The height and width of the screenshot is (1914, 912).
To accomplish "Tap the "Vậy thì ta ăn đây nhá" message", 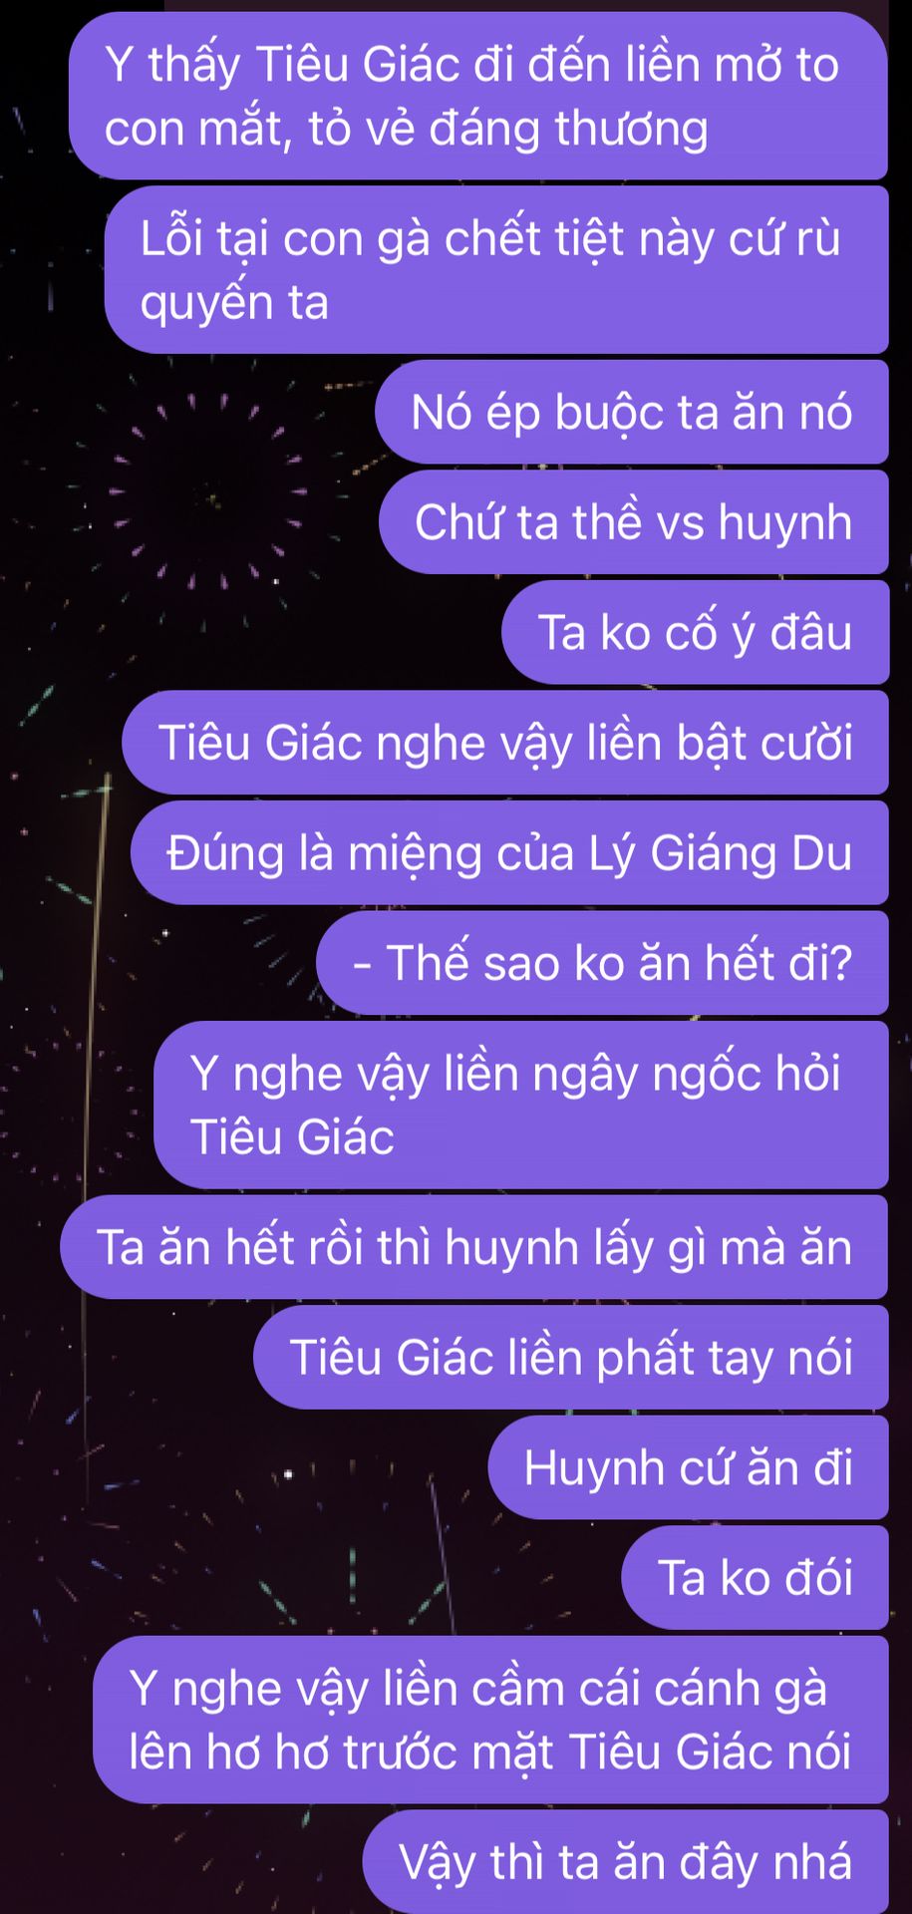I will tap(625, 1861).
